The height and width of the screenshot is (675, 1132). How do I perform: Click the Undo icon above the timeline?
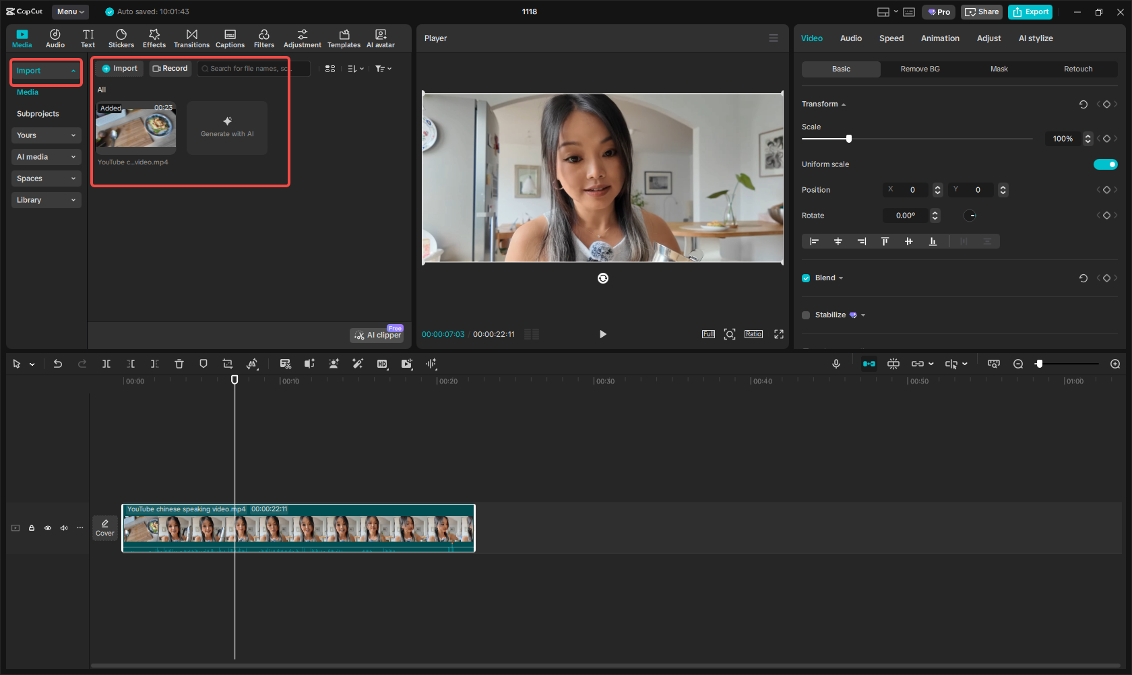[x=58, y=364]
